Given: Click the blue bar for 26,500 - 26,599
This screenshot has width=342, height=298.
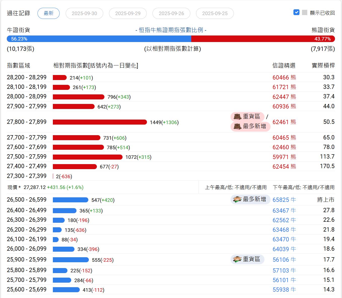Looking at the screenshot, I should coord(70,200).
